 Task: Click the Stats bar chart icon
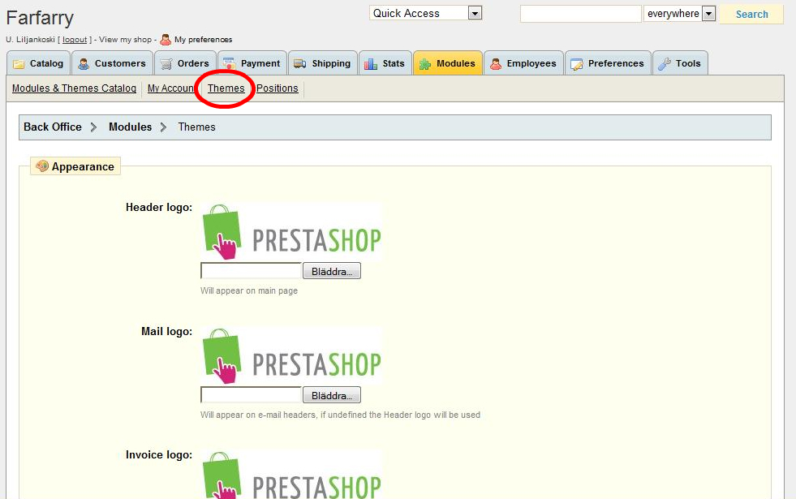pyautogui.click(x=371, y=63)
